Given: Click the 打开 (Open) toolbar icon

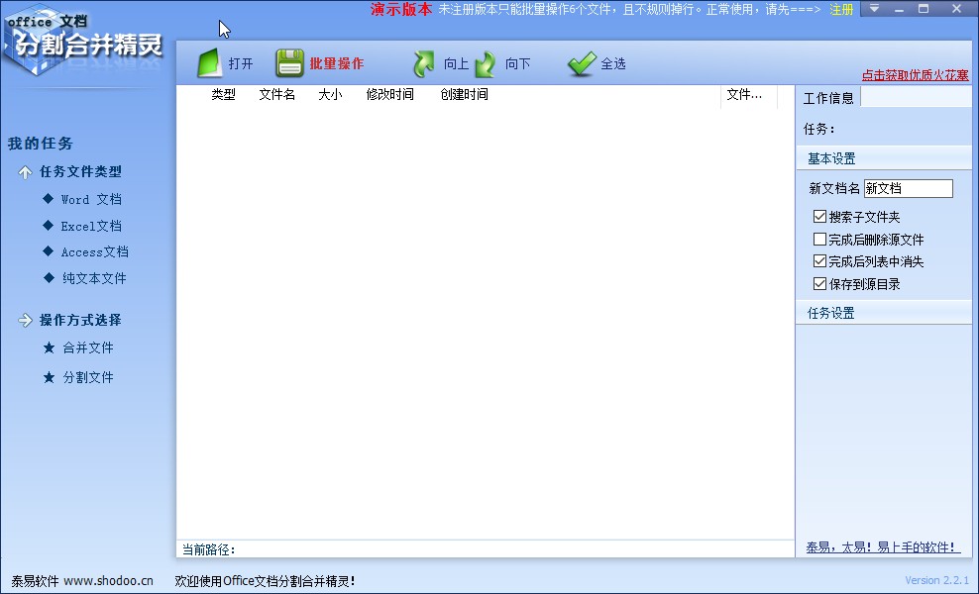Looking at the screenshot, I should tap(209, 61).
